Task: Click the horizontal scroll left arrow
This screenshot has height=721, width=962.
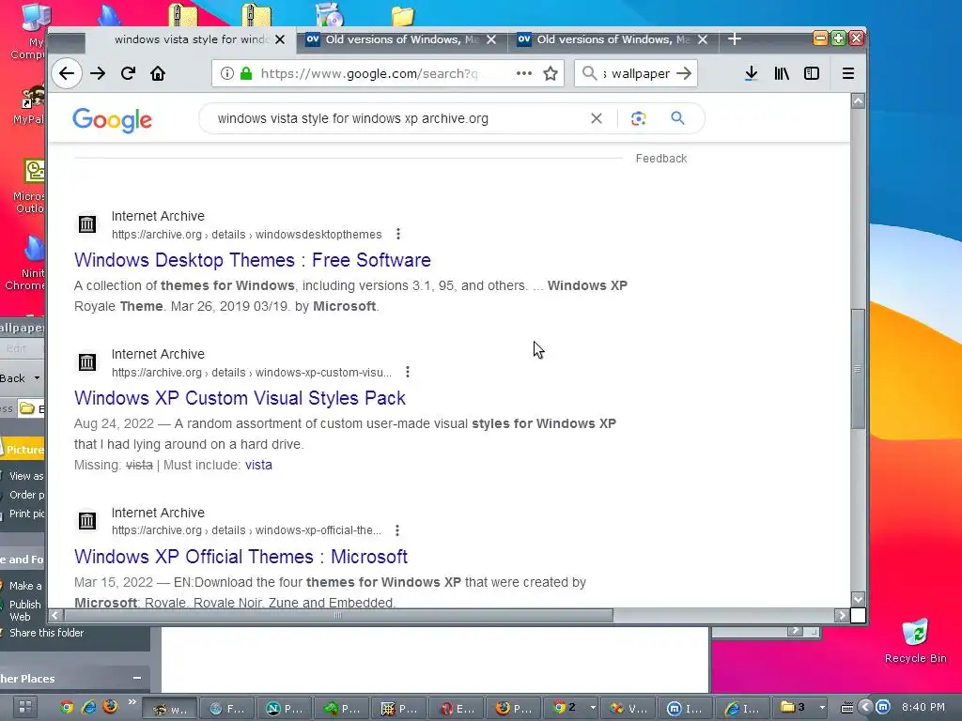Action: point(55,615)
